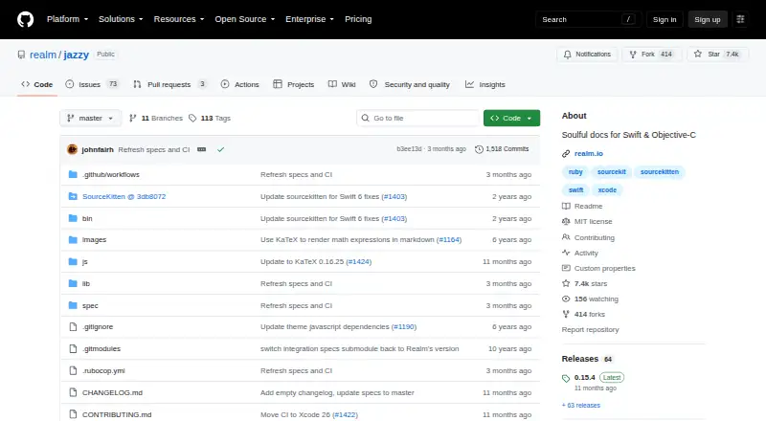Click the Go to file search field
Viewport: 766px width, 421px height.
(x=418, y=119)
